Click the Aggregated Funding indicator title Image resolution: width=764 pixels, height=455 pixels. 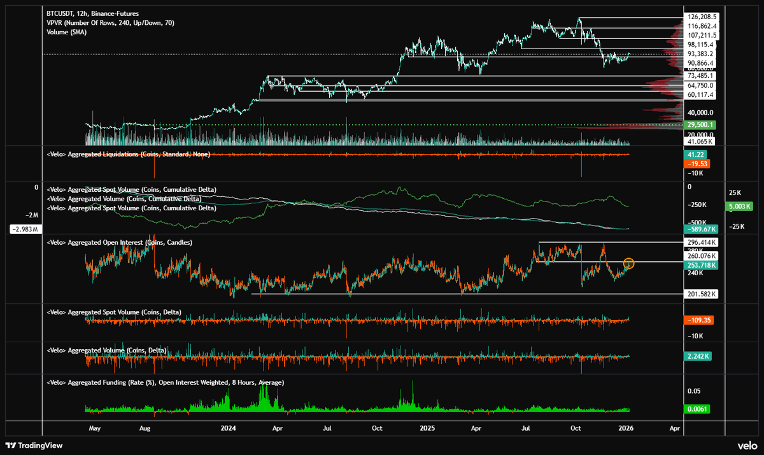point(166,382)
